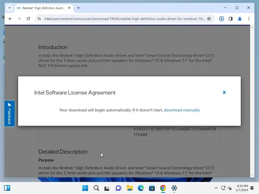
Task: Click the Chrome taskbar icon
Action: (x=163, y=188)
